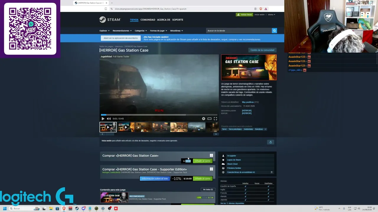Open the video player settings gear
This screenshot has height=212, width=378.
point(203,119)
